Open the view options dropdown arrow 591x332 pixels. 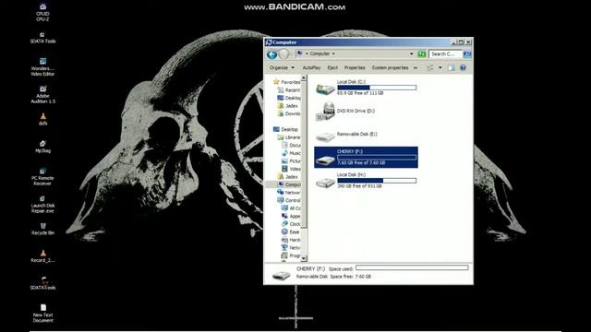point(440,67)
